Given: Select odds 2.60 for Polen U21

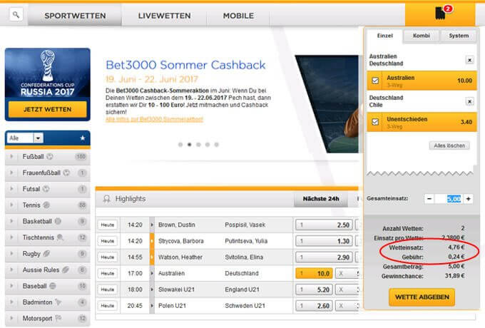Looking at the screenshot, I should point(314,305).
